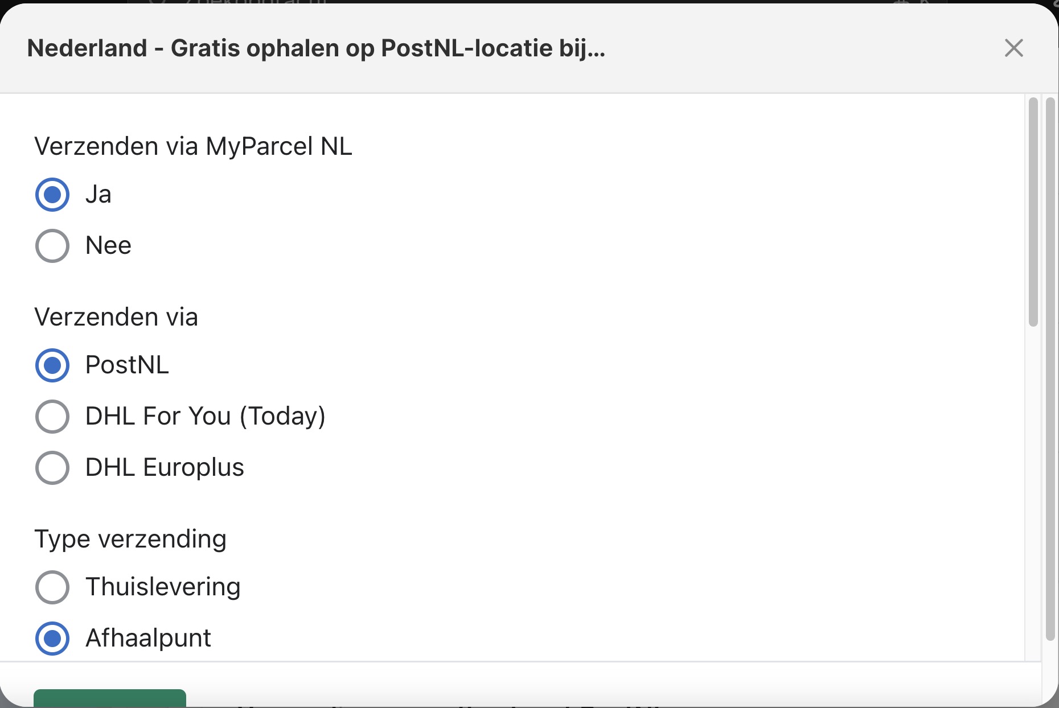Enable the Afhaalpunt shipment type

[x=52, y=639]
